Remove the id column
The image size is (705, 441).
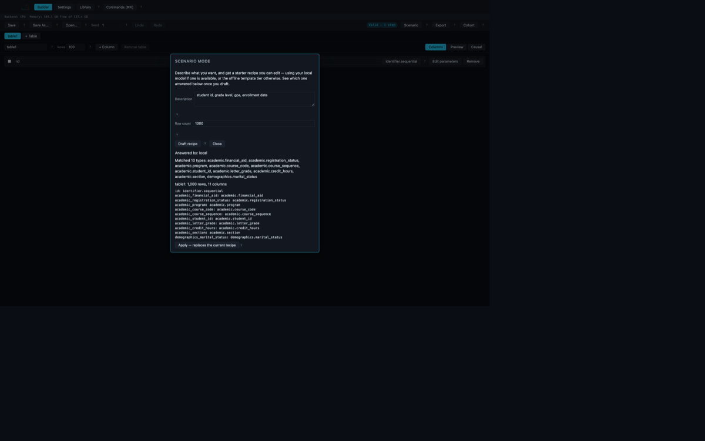click(x=473, y=61)
